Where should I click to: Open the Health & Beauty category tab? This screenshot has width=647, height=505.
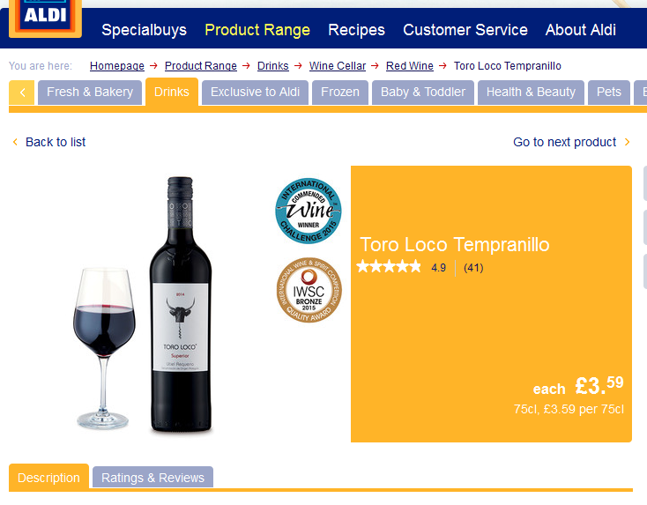click(531, 93)
